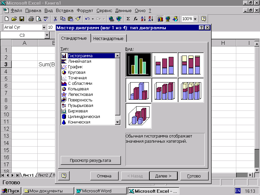Click the New workbook icon

click(6, 19)
